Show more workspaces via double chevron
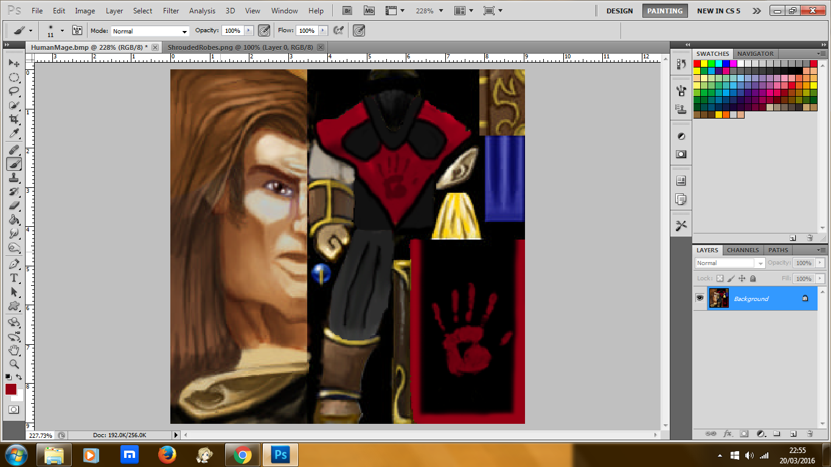The image size is (831, 467). click(x=756, y=11)
